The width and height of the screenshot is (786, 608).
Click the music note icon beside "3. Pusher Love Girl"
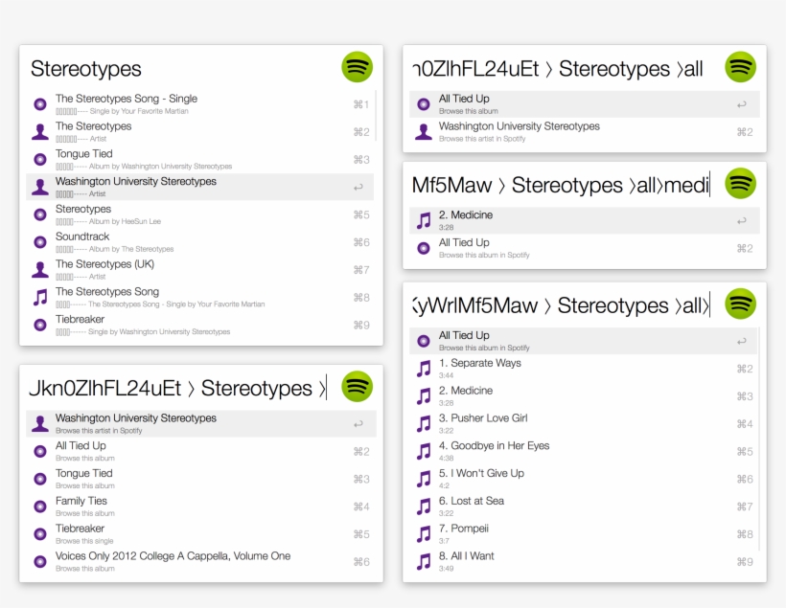[x=424, y=424]
